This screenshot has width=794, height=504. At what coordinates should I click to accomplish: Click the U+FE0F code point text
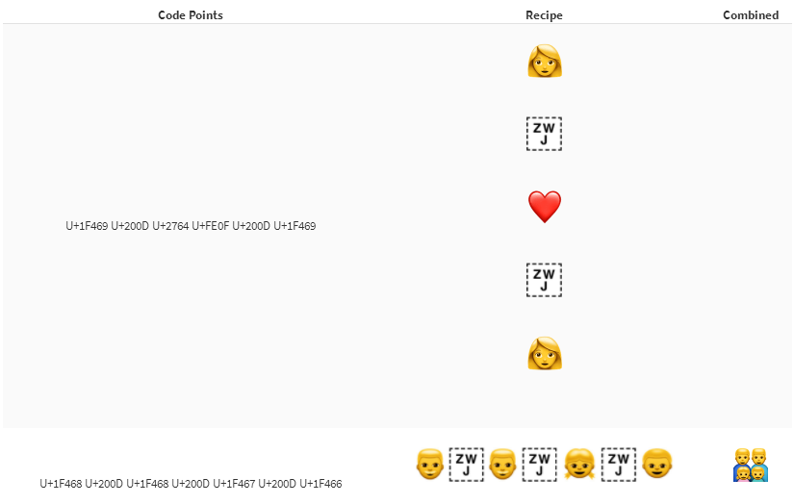[x=211, y=227]
